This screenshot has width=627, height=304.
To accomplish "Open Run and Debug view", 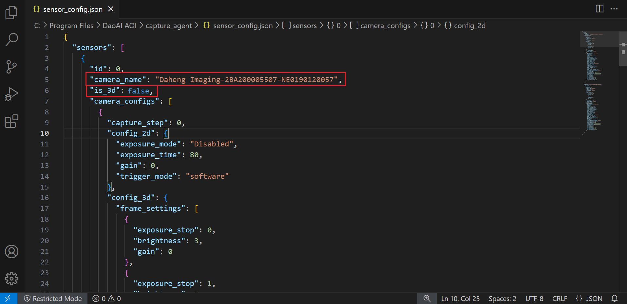I will [x=12, y=94].
